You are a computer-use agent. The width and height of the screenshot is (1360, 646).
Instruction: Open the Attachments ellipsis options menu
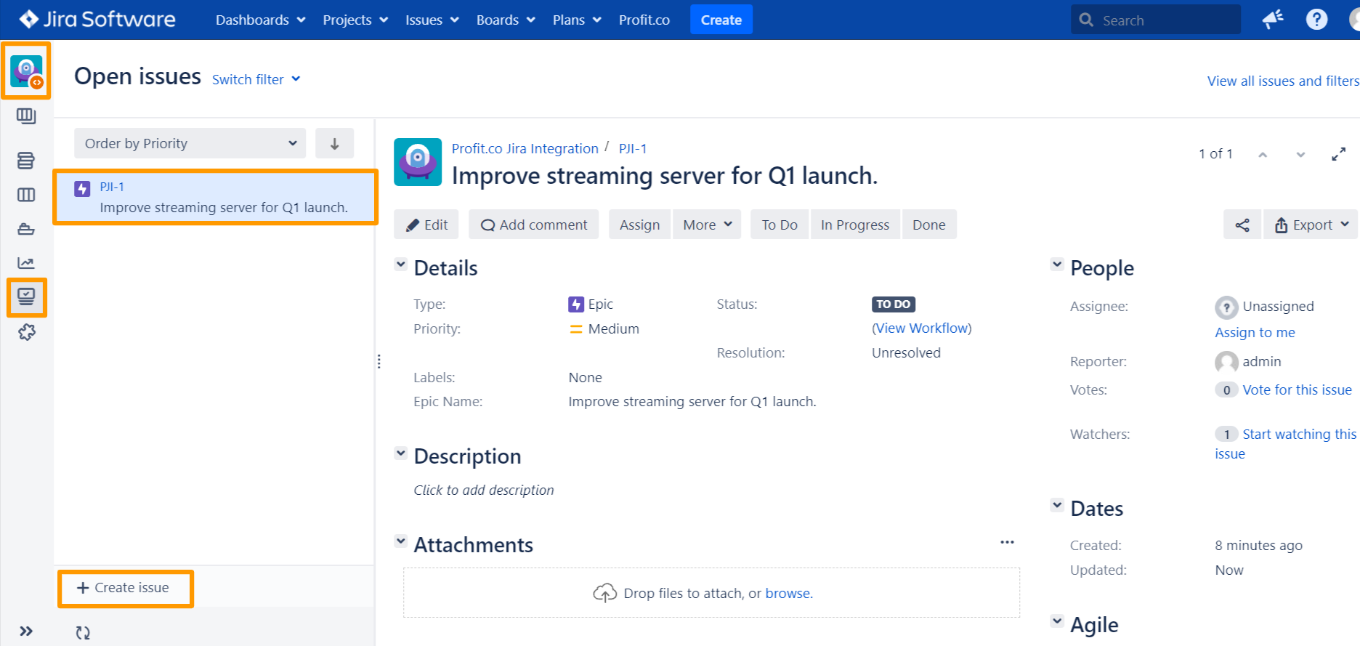pos(1007,542)
